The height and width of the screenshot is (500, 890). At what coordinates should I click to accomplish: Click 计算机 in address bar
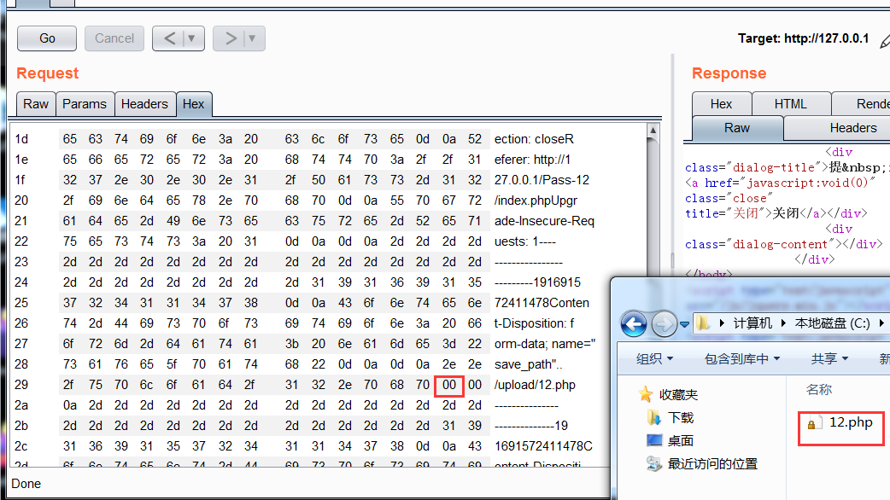(x=752, y=323)
